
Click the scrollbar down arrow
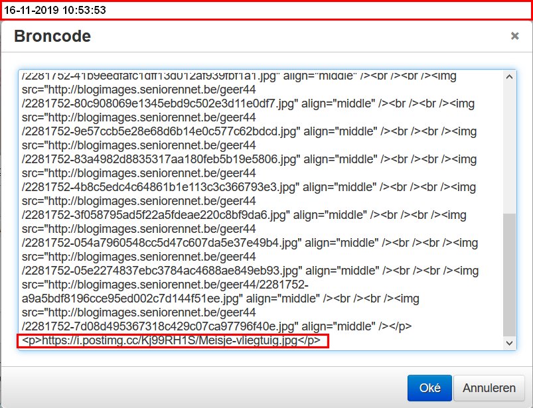click(509, 342)
